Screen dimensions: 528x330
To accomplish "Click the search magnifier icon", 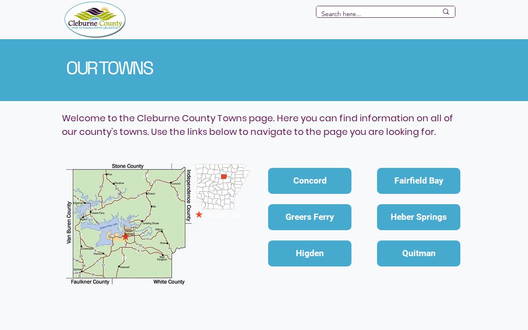I will point(446,12).
